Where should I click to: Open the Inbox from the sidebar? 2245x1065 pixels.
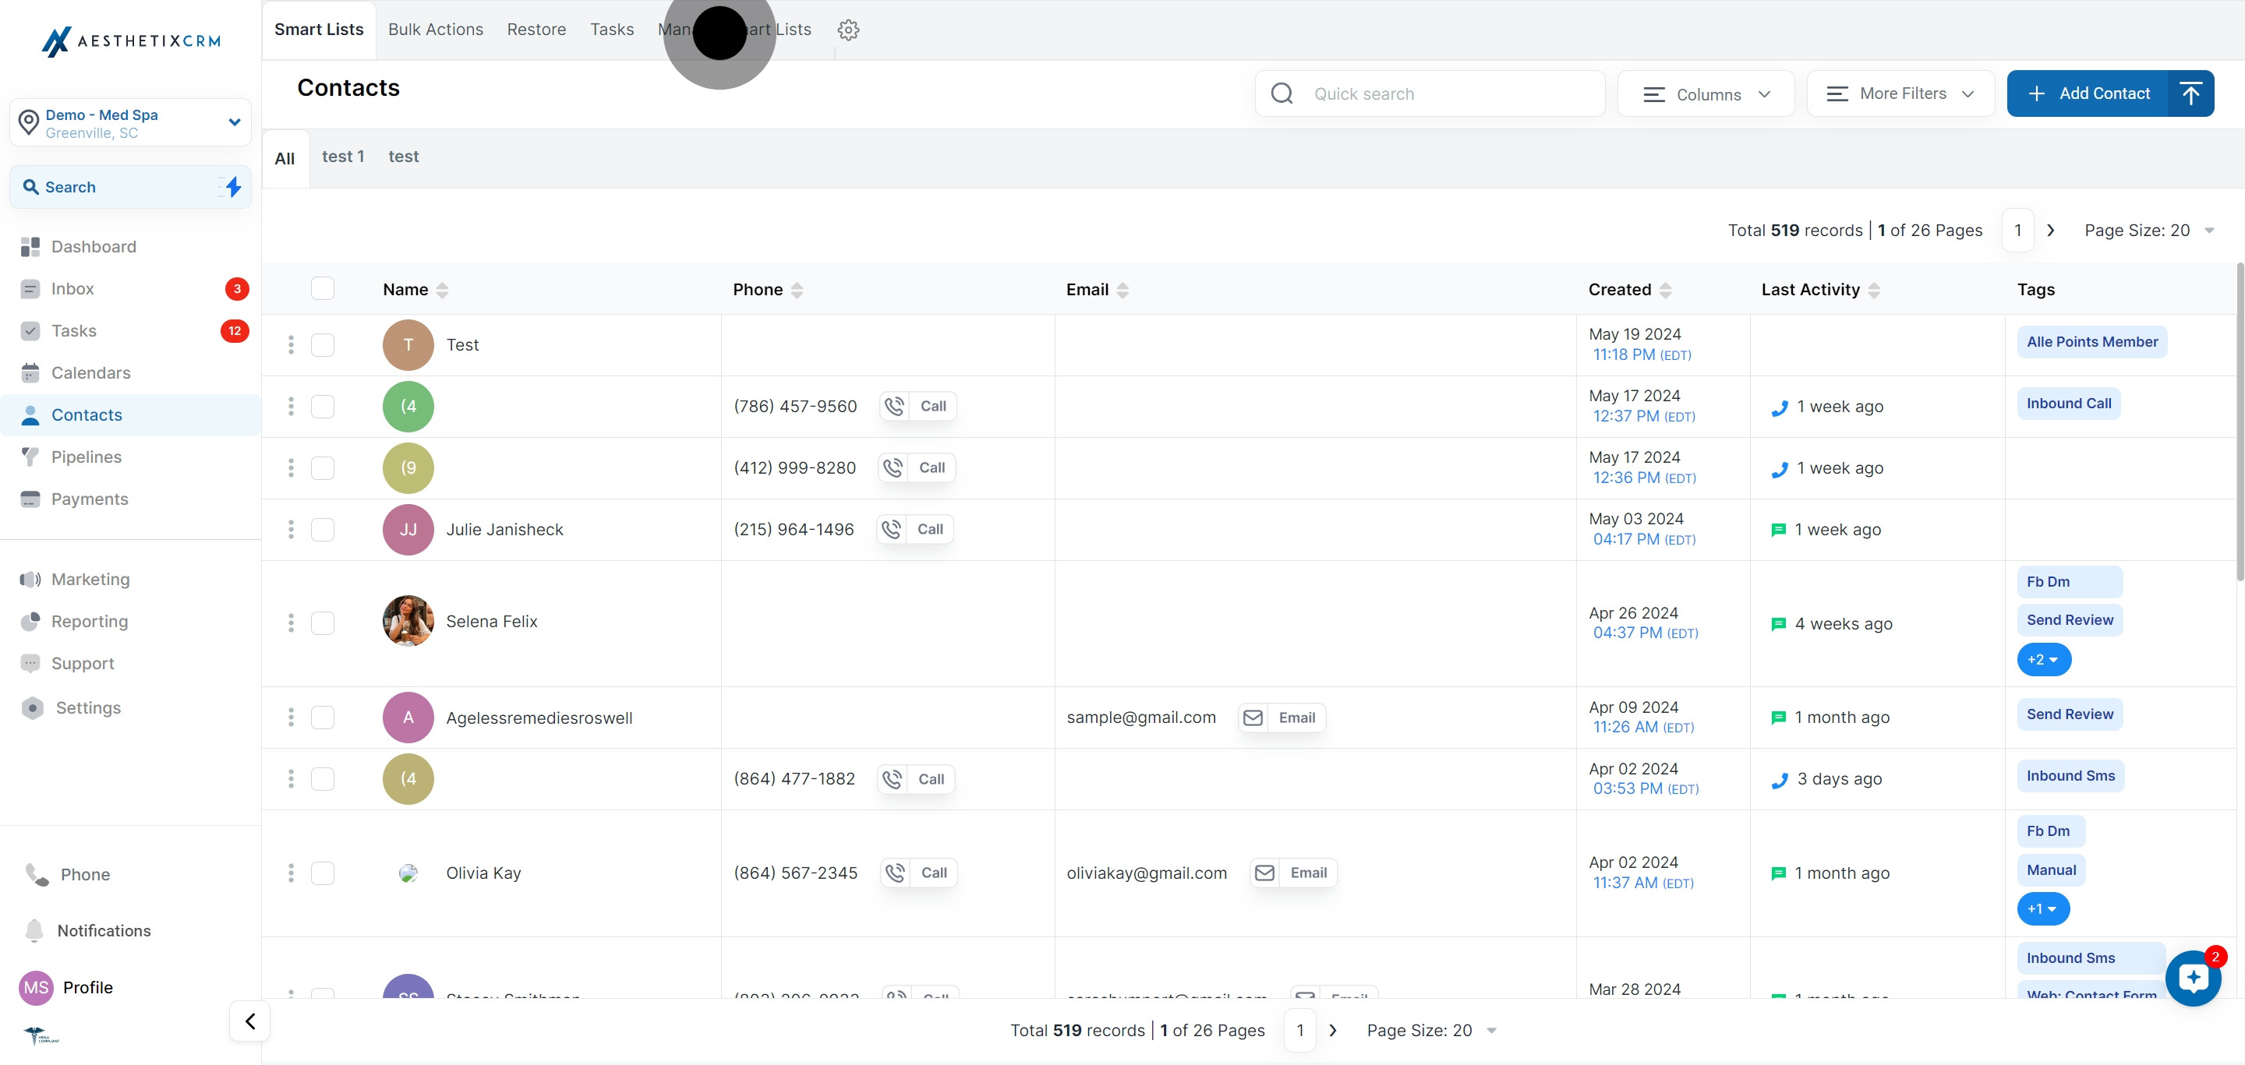pyautogui.click(x=72, y=288)
